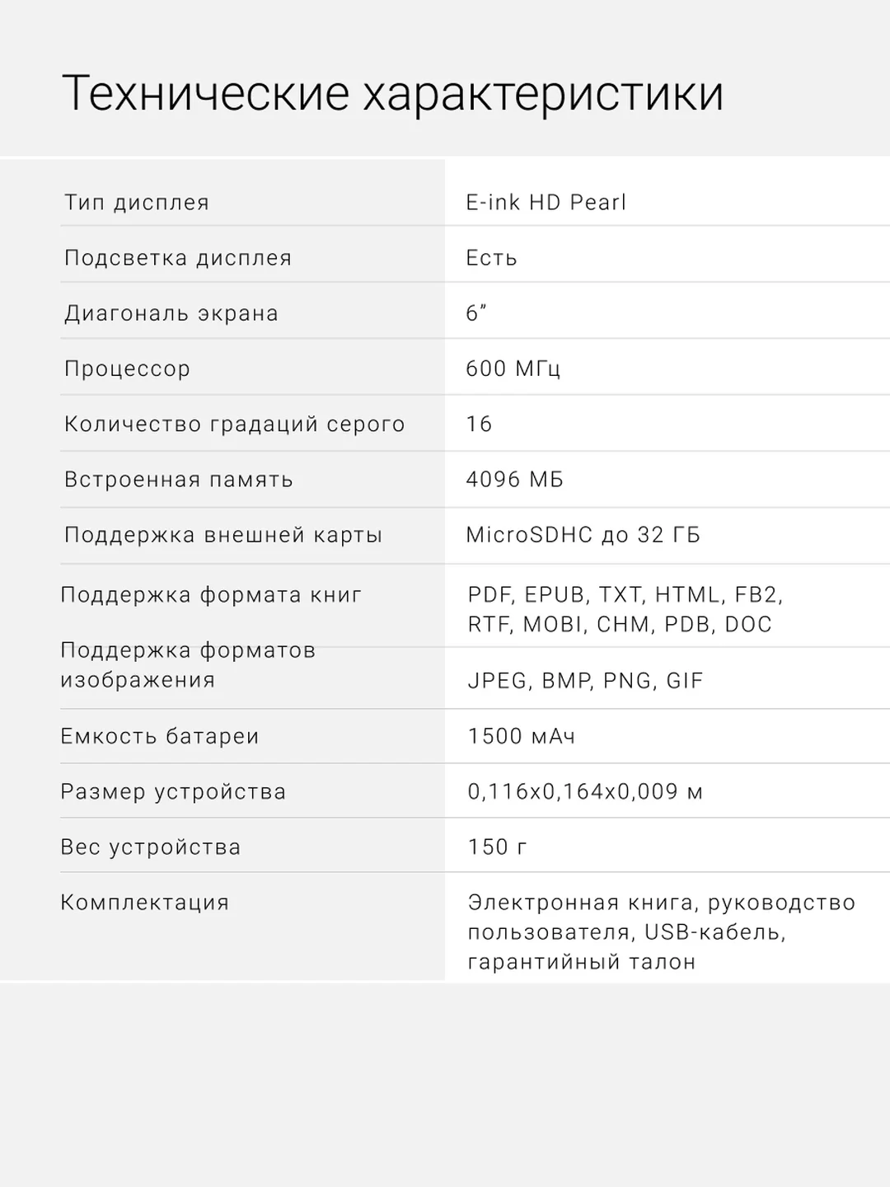Screen dimensions: 890x1187
Task: Select the Электронная книга, руководство text
Action: 662,903
